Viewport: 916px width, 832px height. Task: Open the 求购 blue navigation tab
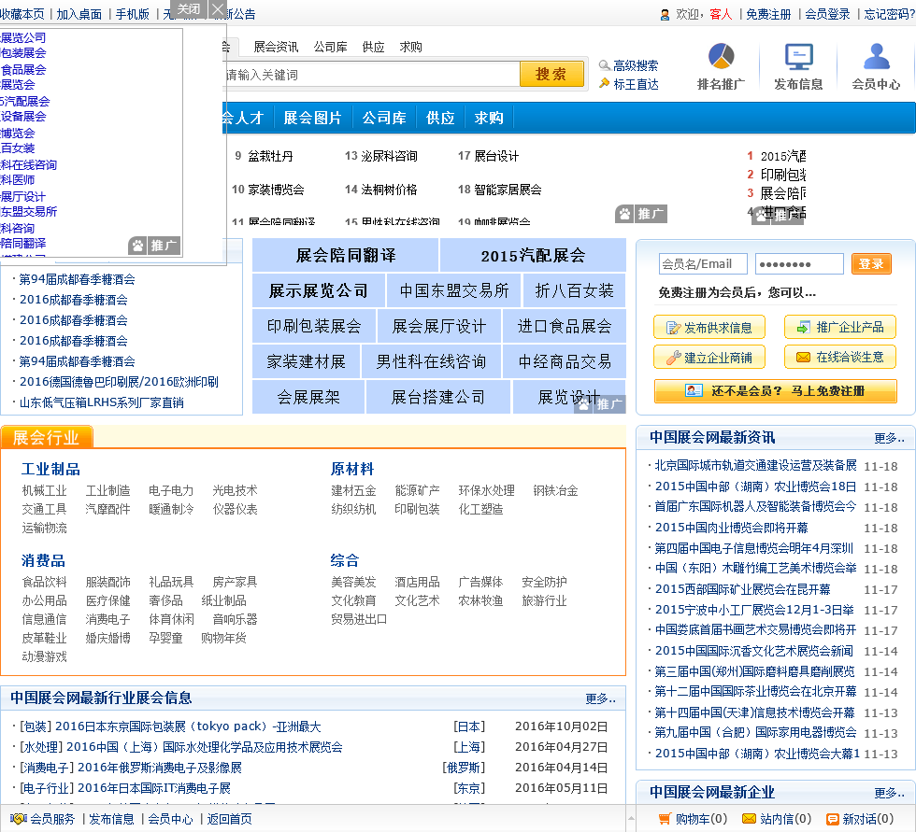(x=489, y=118)
